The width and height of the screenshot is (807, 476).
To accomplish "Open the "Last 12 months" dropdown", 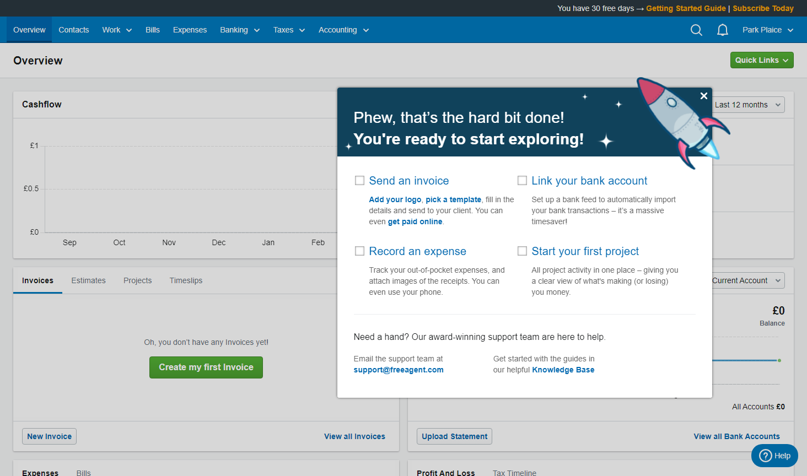I will coord(747,105).
